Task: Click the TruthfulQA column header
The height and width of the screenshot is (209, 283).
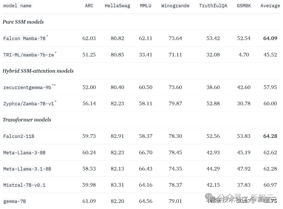Action: click(x=213, y=6)
